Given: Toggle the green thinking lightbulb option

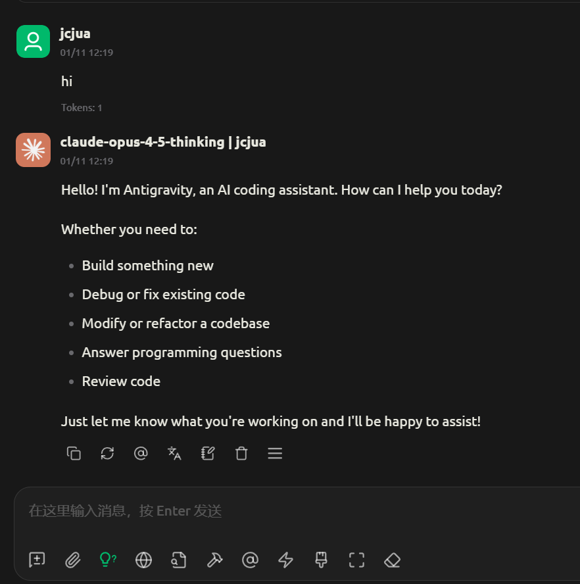Looking at the screenshot, I should pos(108,560).
